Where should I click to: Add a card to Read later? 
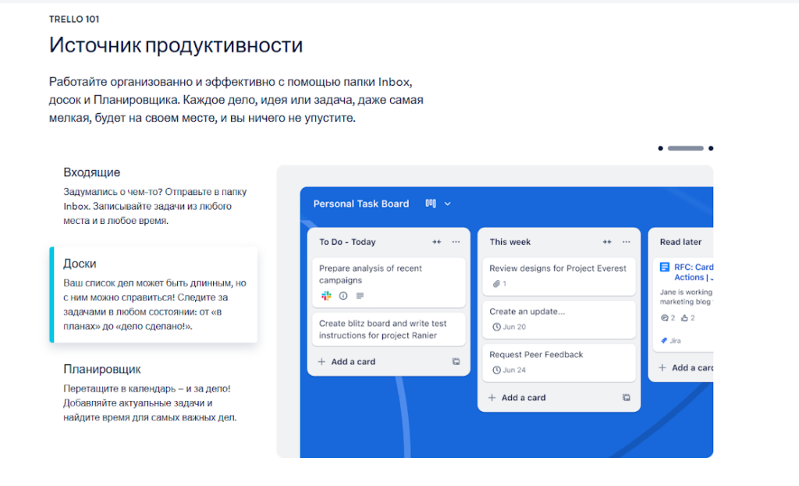pyautogui.click(x=685, y=367)
